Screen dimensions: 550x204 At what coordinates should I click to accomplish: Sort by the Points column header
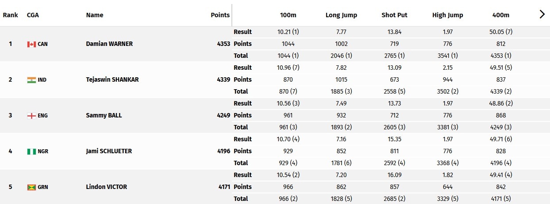[x=220, y=15]
